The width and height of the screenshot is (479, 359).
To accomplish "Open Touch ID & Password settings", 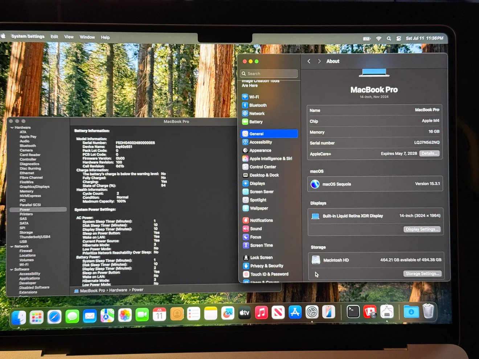I will [269, 274].
